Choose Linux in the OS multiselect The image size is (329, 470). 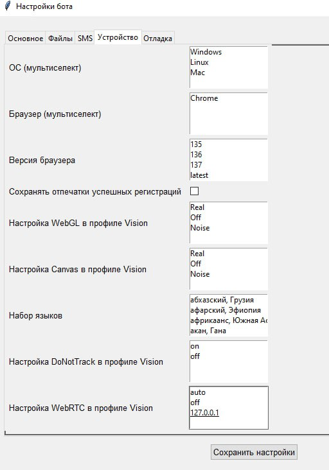199,62
